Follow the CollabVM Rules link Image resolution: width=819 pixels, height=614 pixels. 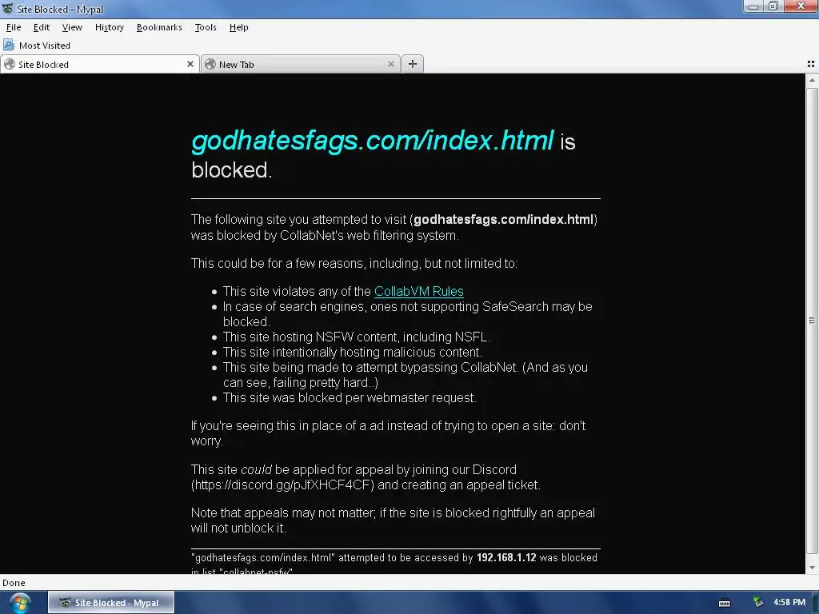419,291
